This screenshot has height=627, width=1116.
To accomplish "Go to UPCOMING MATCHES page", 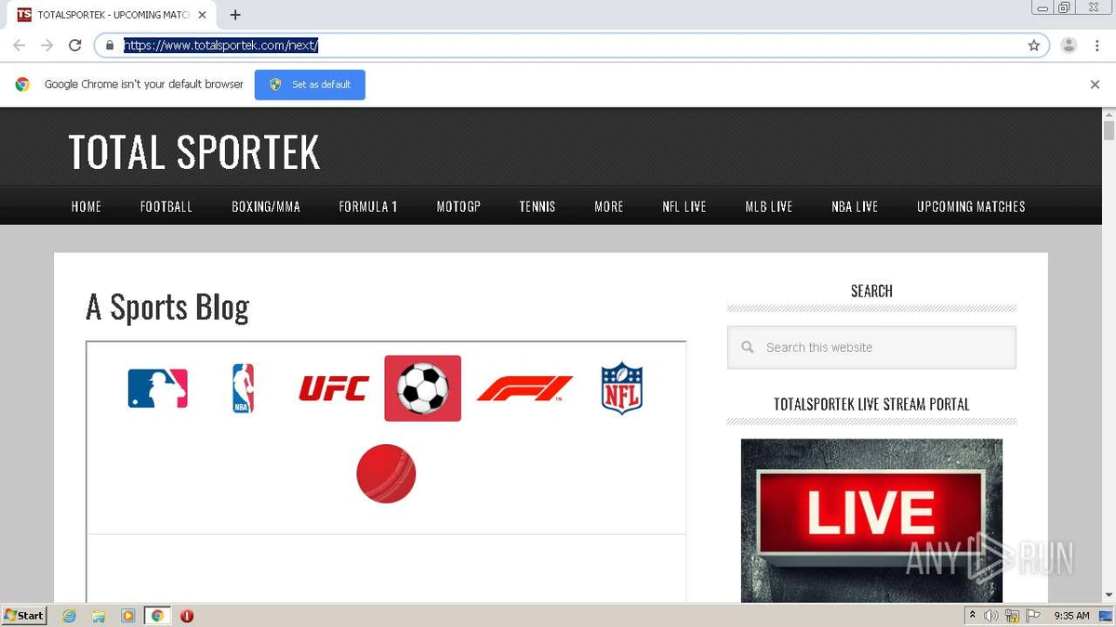I will coord(971,206).
